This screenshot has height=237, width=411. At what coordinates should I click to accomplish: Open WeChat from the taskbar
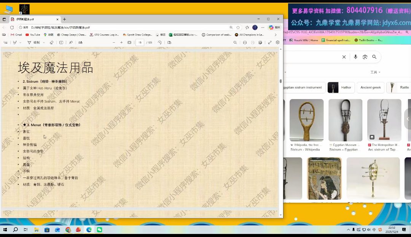coord(99,230)
